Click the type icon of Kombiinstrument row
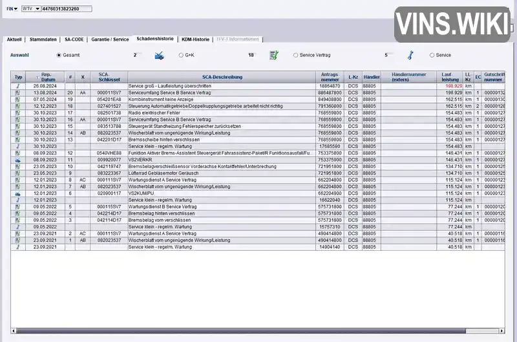Viewport: 517px width, 342px height. point(18,100)
